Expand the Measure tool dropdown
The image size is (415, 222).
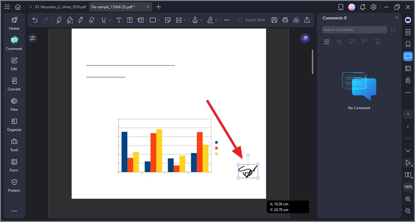(x=185, y=20)
